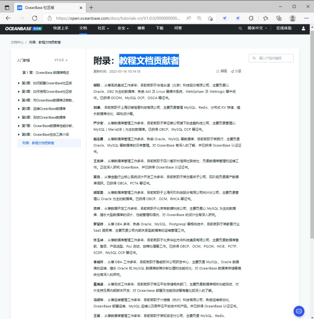Viewport: 314px width, 319px height.
Task: Open the floating chat support button
Action: 299,311
